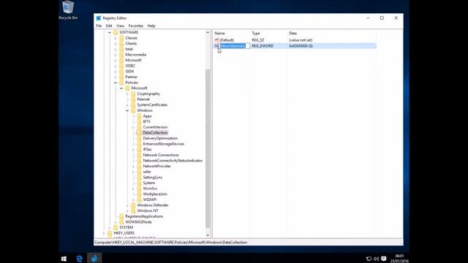Screen dimensions: 468x263
Task: Collapse the Policies key
Action: click(116, 83)
